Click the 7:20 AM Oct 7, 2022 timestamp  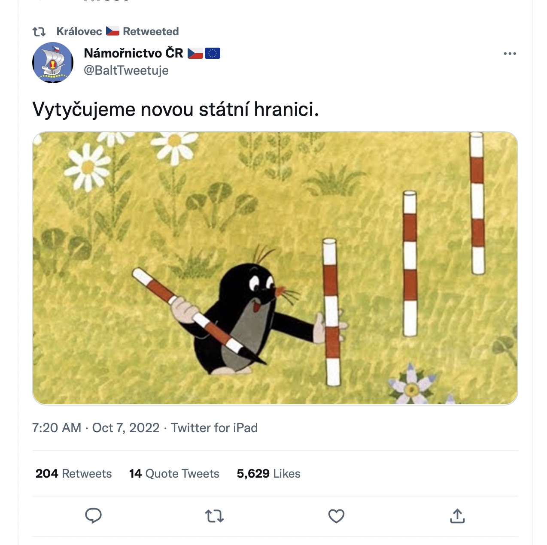pos(96,428)
